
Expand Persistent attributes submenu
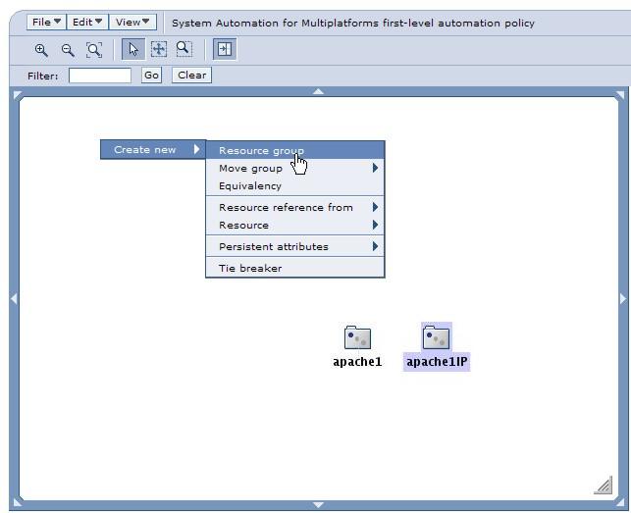pyautogui.click(x=295, y=246)
